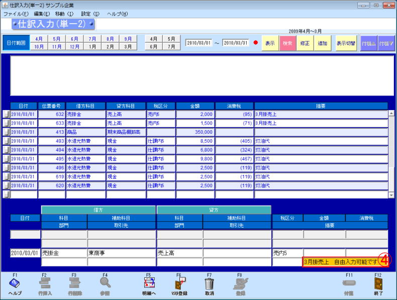Click row marker for voucher 620
Screen dimensions: 397x300
coord(6,185)
